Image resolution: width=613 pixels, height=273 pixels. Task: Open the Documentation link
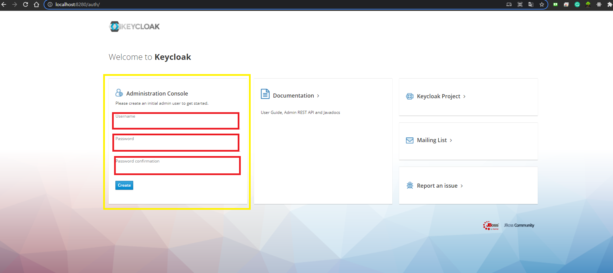[296, 96]
